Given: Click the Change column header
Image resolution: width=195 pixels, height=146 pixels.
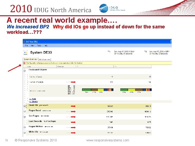Looking at the screenshot, I should [66, 67].
